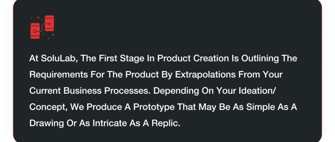The image size is (335, 142).
Task: Click the word "Replic." ending the paragraph
Action: tap(166, 123)
